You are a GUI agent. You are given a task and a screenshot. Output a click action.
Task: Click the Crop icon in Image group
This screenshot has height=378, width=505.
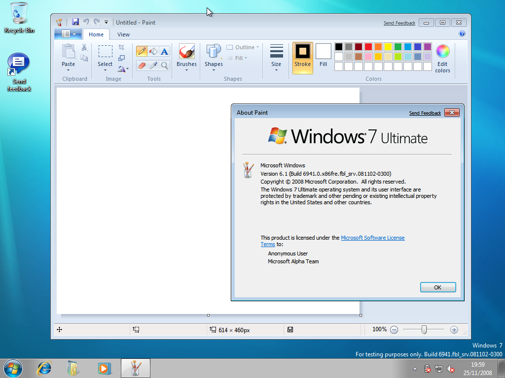tap(121, 47)
